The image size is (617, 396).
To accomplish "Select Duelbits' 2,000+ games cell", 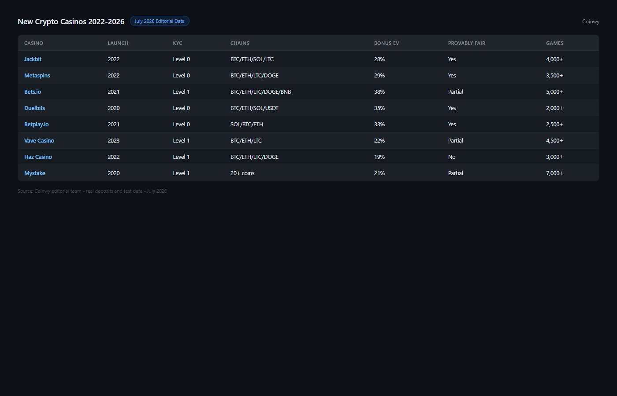I will (554, 108).
